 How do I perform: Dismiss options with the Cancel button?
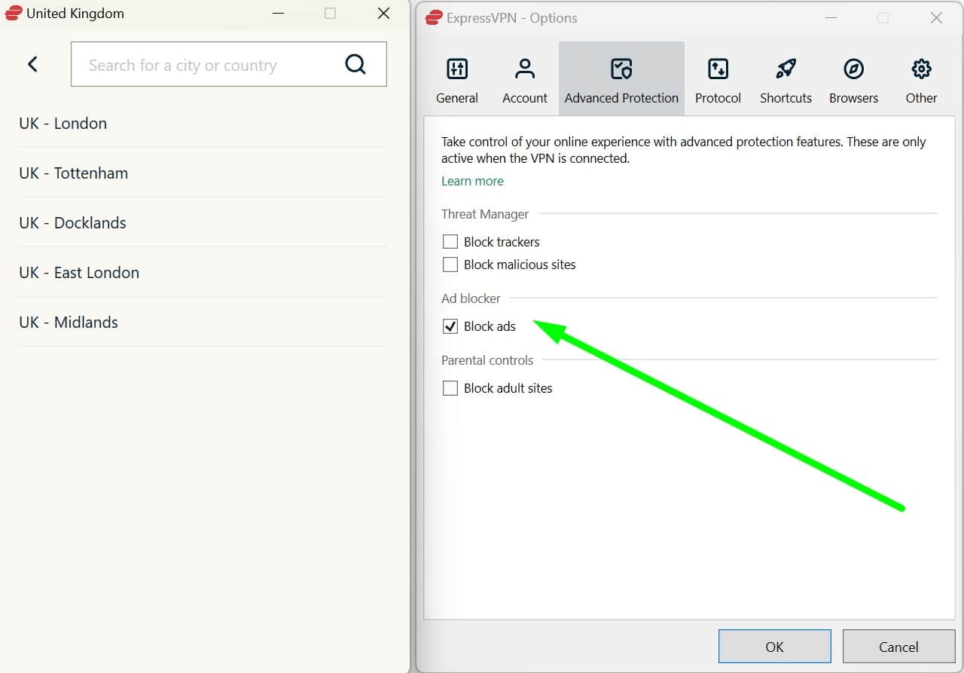(898, 647)
